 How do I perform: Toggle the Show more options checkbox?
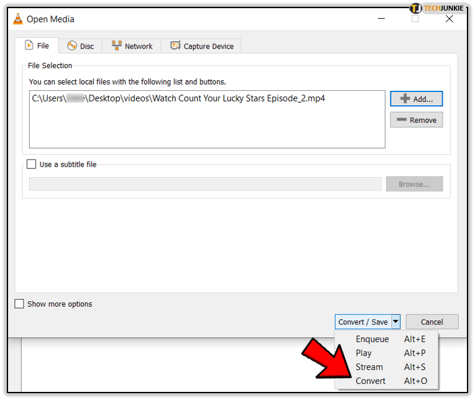(x=19, y=304)
